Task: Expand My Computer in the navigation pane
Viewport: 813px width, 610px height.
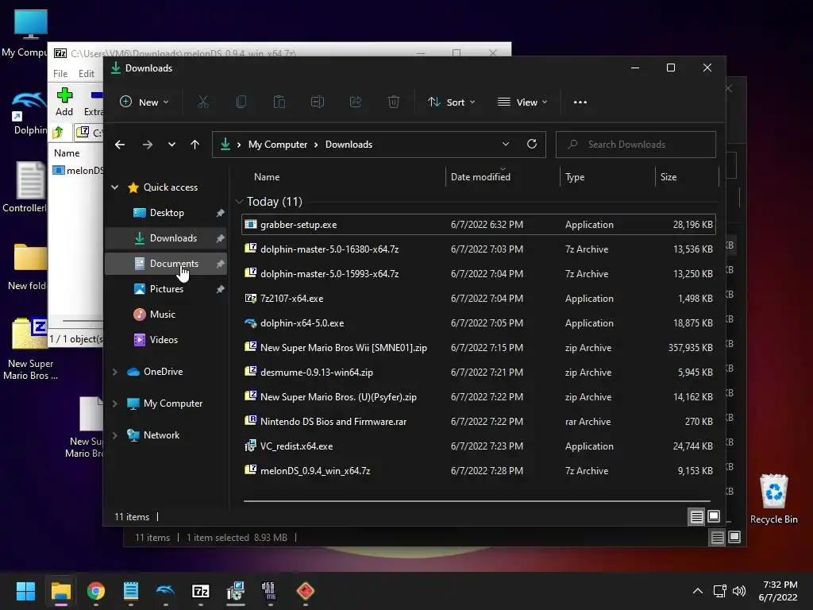Action: click(114, 403)
